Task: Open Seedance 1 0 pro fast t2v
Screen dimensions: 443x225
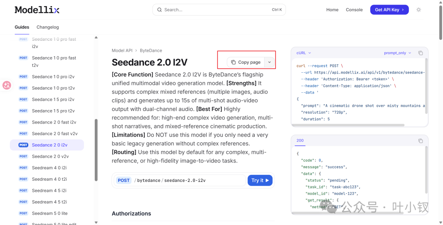Action: point(47,61)
